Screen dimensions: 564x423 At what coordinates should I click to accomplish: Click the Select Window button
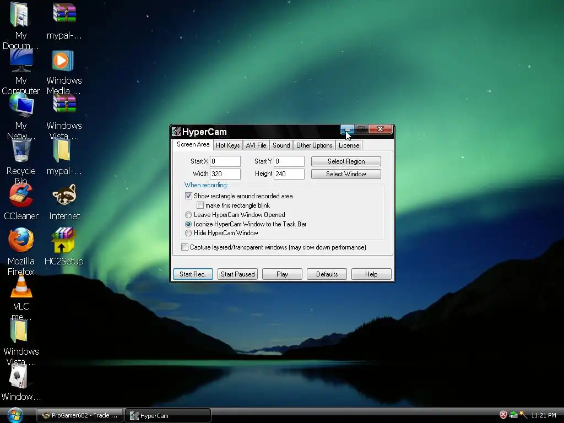pos(346,174)
